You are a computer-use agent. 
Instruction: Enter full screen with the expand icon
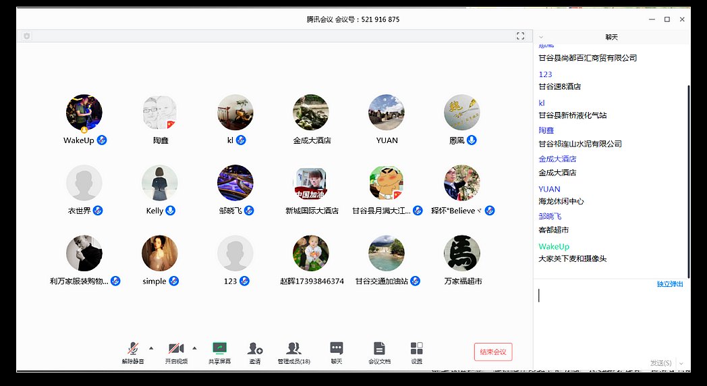(520, 36)
